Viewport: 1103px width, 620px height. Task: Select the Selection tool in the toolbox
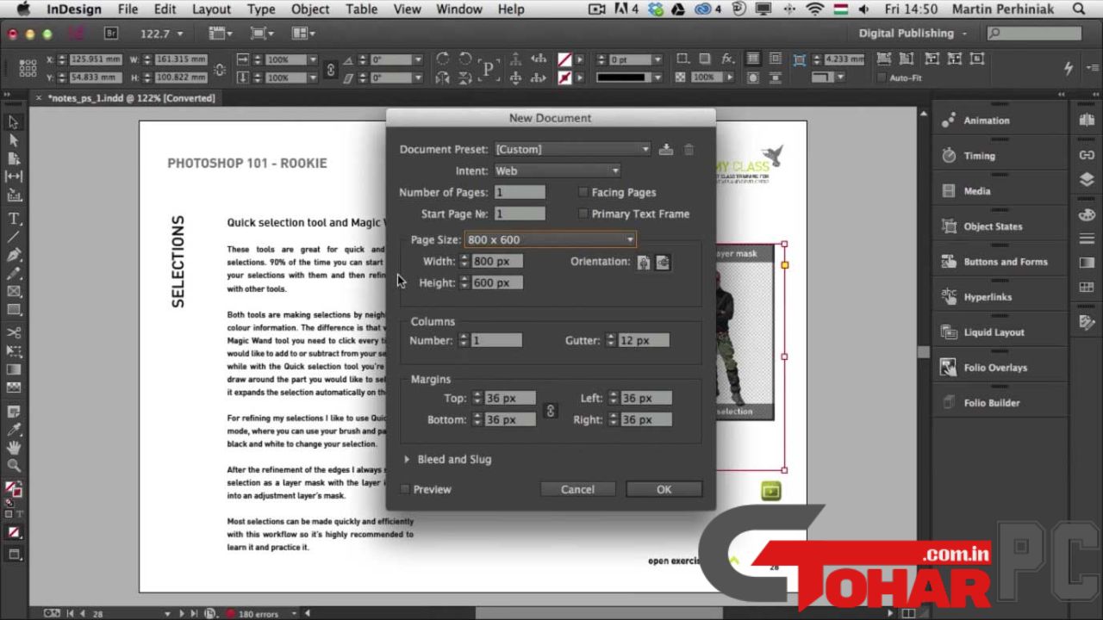[x=14, y=123]
